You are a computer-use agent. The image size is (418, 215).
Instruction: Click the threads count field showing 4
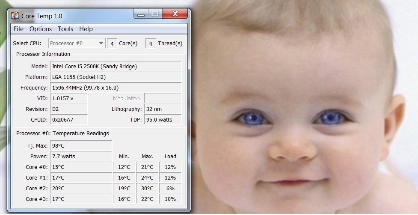(x=151, y=44)
